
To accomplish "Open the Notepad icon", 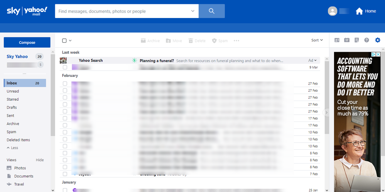I will pos(357,40).
